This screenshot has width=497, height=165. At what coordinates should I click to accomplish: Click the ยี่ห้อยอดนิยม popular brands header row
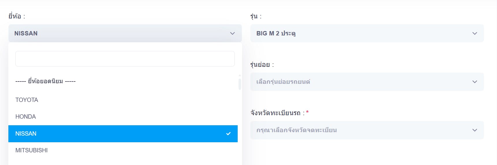[46, 81]
